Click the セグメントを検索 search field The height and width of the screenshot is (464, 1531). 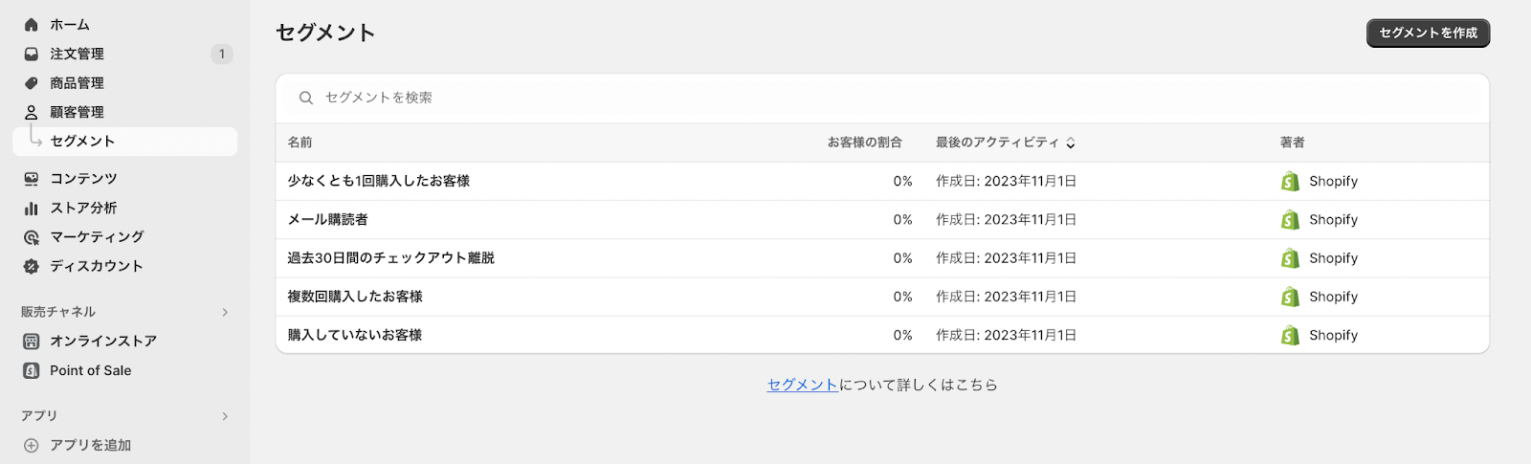coord(882,98)
